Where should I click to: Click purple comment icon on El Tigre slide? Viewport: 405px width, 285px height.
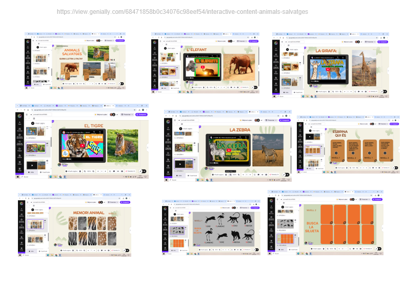click(x=53, y=121)
